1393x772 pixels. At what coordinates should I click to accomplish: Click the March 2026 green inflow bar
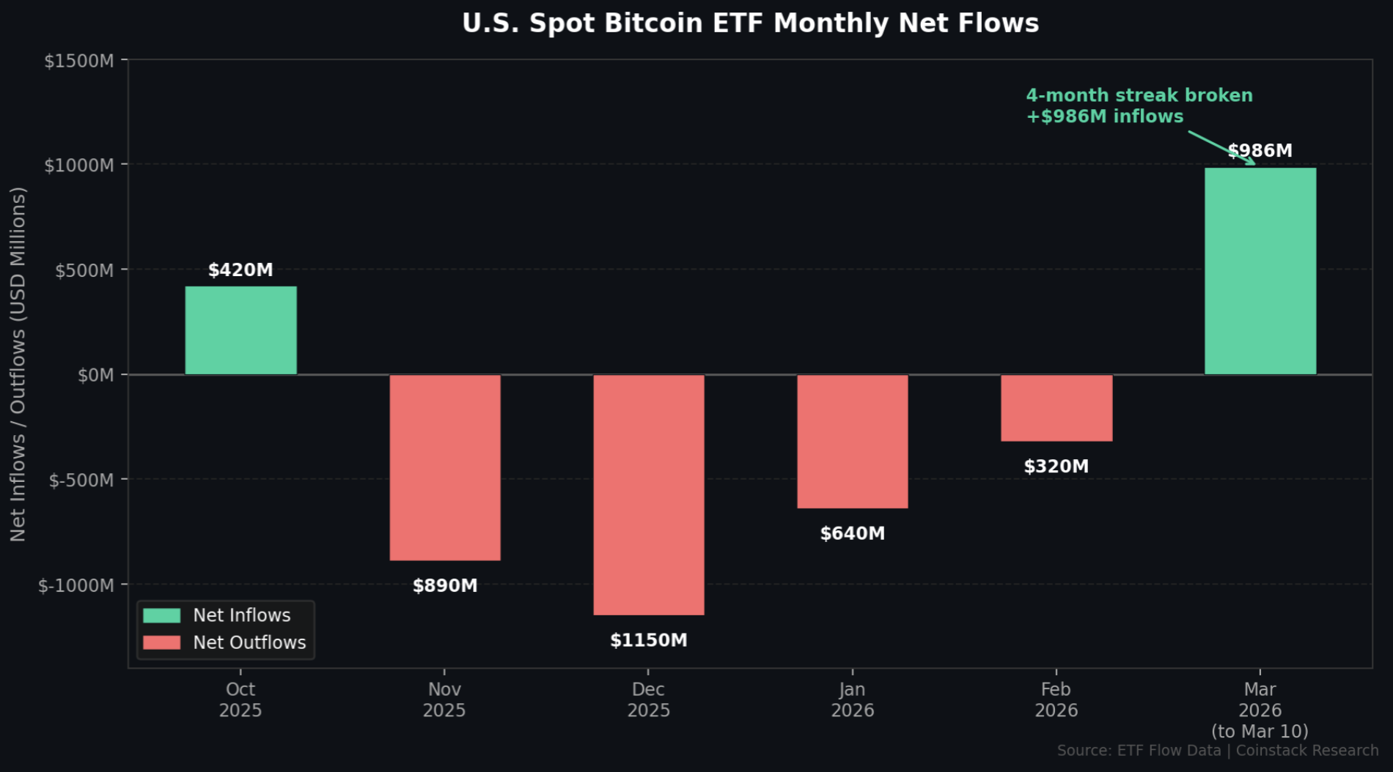coord(1260,271)
